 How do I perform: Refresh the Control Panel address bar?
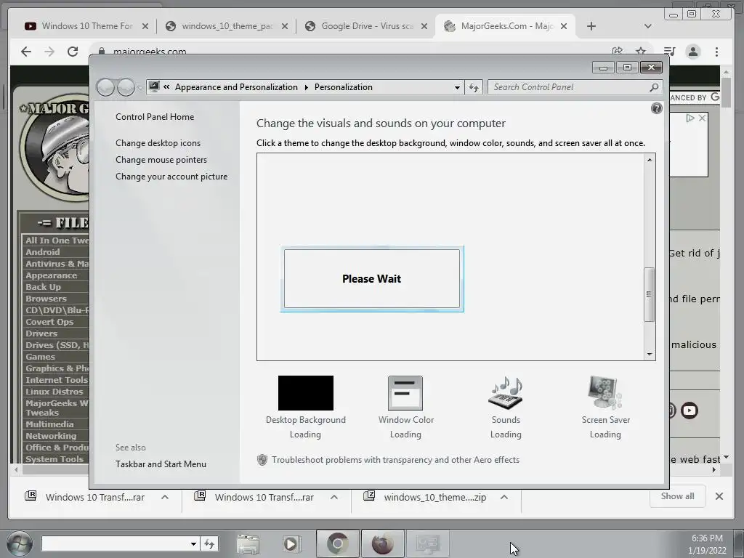pos(474,87)
